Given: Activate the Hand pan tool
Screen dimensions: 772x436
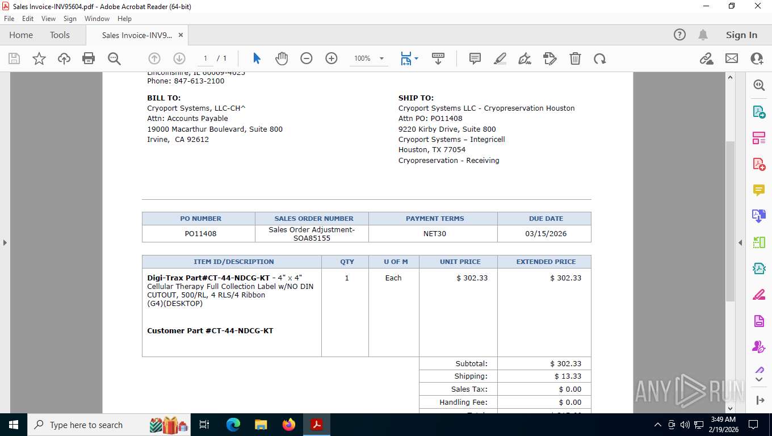Looking at the screenshot, I should click(282, 58).
